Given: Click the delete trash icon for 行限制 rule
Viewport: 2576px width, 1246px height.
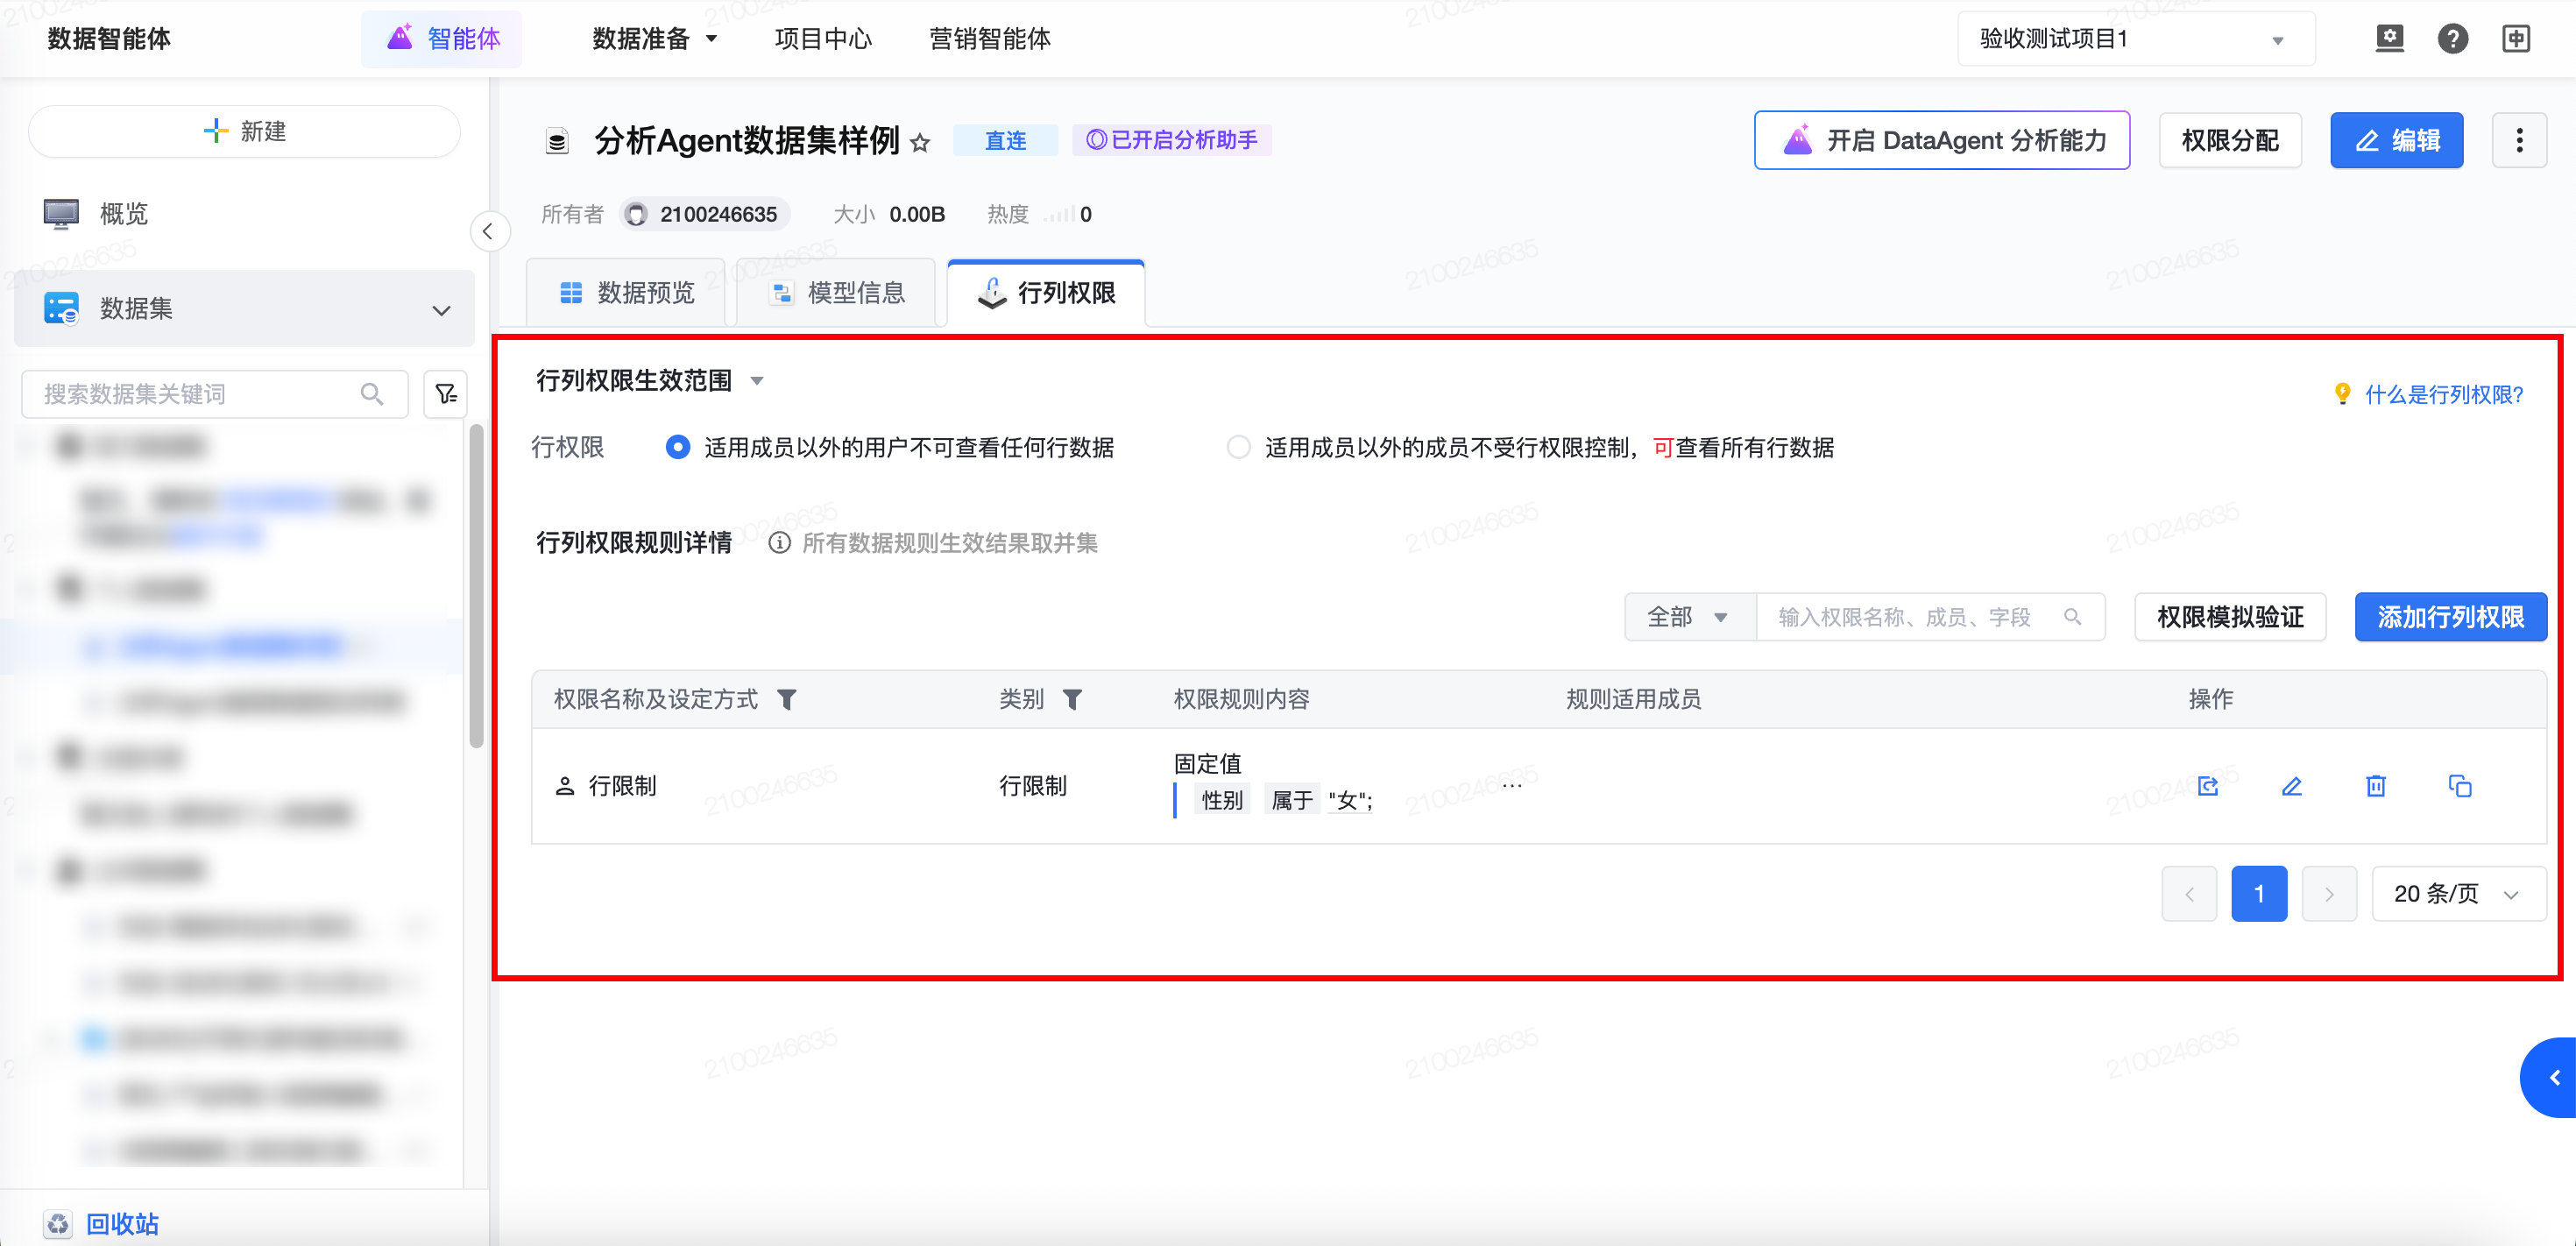Looking at the screenshot, I should [2375, 786].
